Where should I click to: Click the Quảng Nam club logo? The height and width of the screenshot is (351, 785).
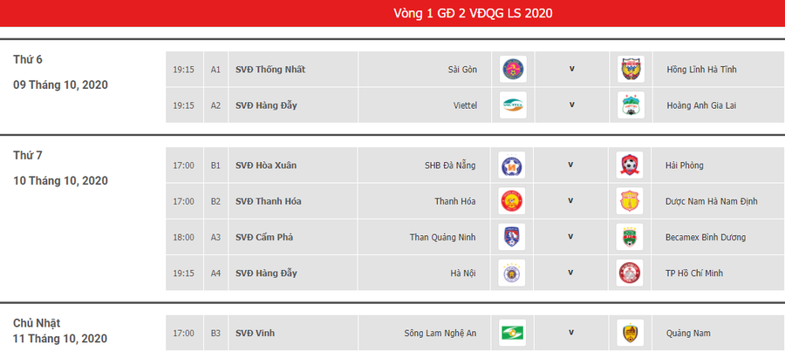tap(629, 332)
